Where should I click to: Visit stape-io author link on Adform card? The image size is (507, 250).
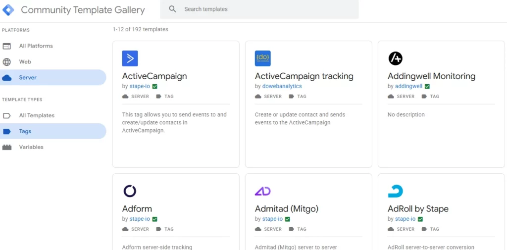click(x=140, y=219)
